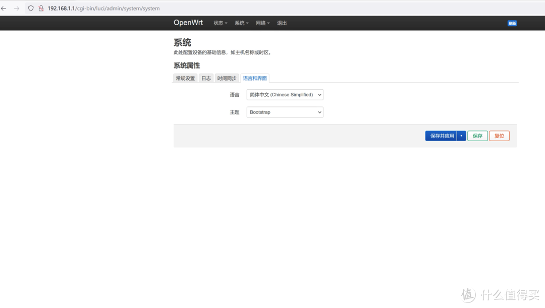
Task: Click the OpenWrt logo in the navbar
Action: (188, 23)
